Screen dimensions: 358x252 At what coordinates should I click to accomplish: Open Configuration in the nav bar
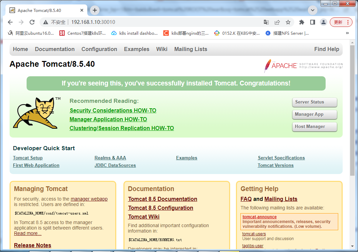point(99,49)
